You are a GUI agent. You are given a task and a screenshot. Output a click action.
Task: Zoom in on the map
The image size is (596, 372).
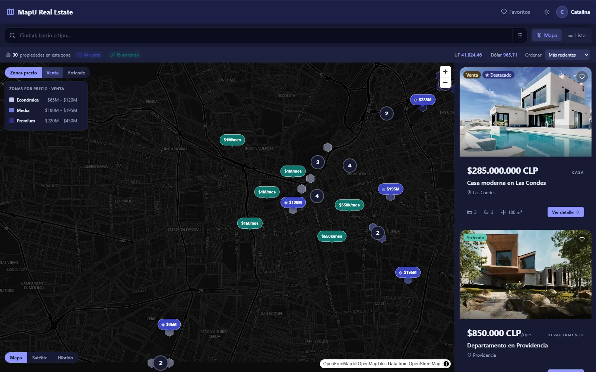point(445,72)
